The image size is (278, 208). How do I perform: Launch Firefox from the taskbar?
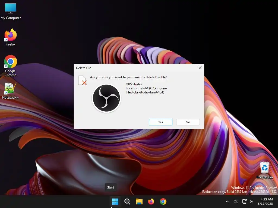151,201
